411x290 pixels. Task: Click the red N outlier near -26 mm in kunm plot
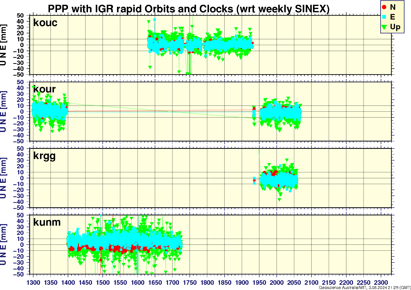[x=100, y=260]
